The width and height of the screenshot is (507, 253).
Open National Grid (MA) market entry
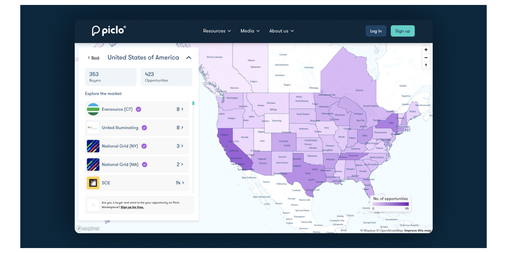137,165
